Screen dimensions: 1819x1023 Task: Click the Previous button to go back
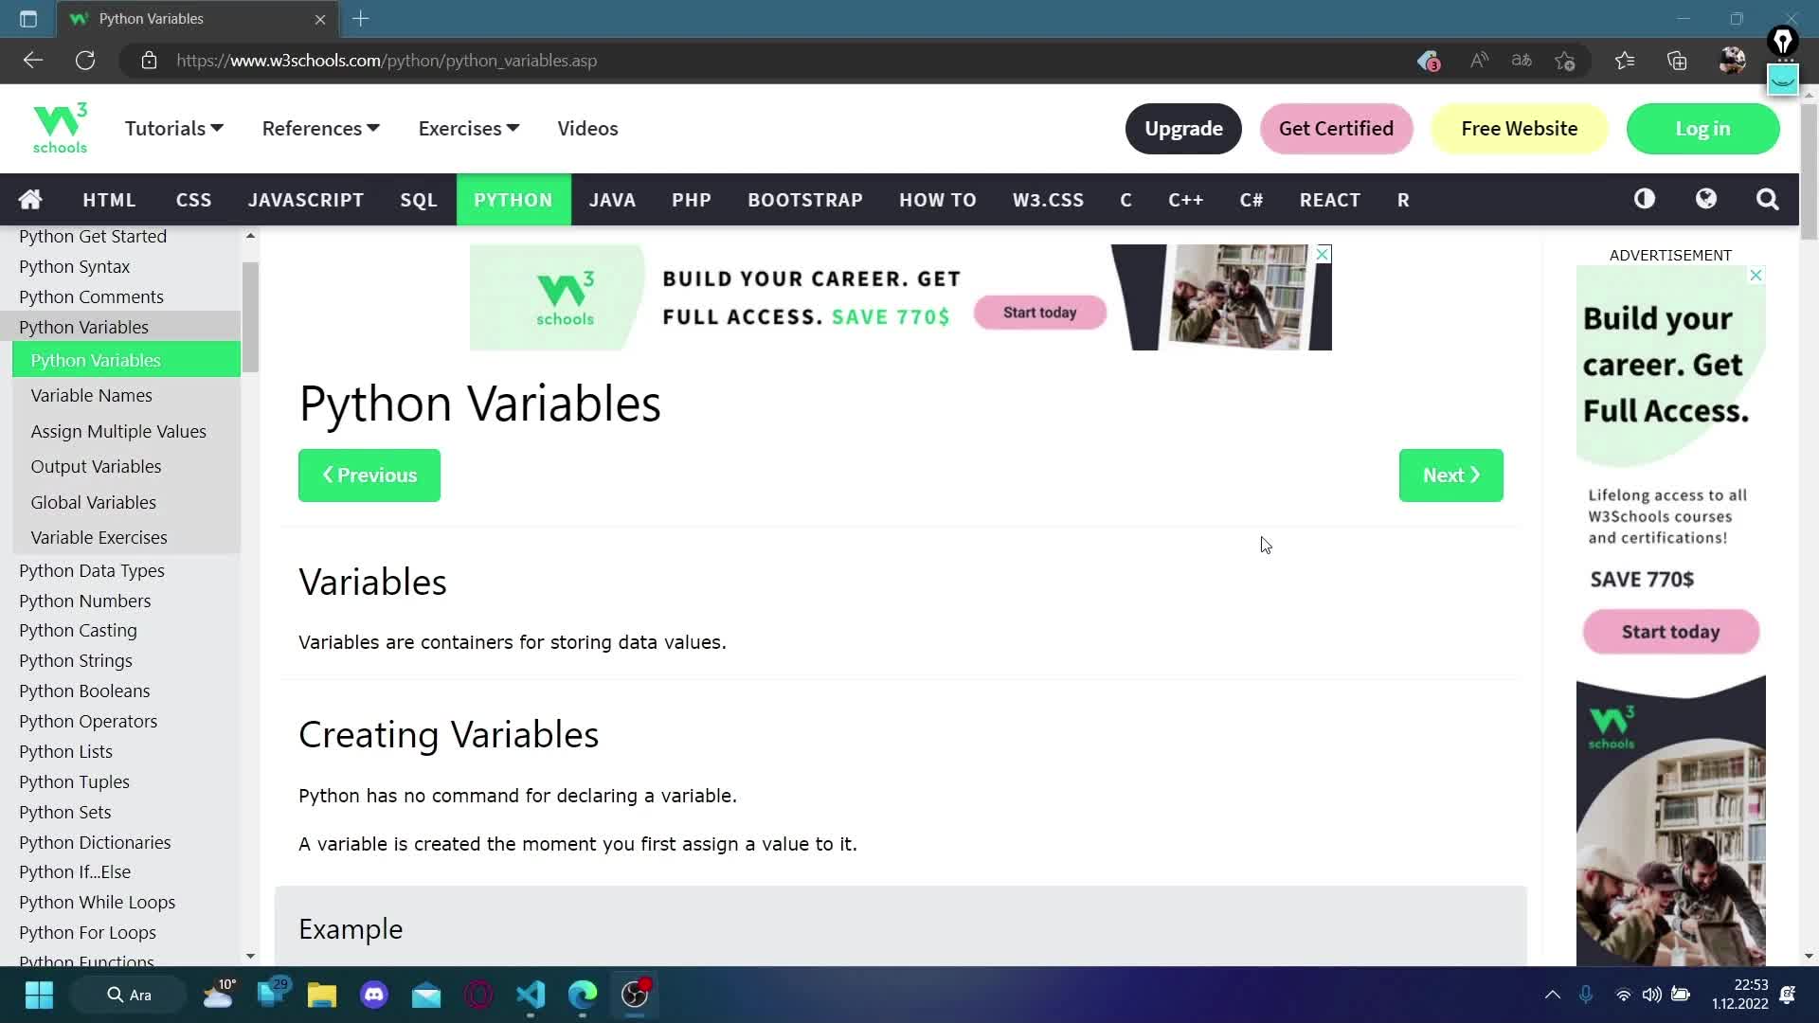[369, 475]
